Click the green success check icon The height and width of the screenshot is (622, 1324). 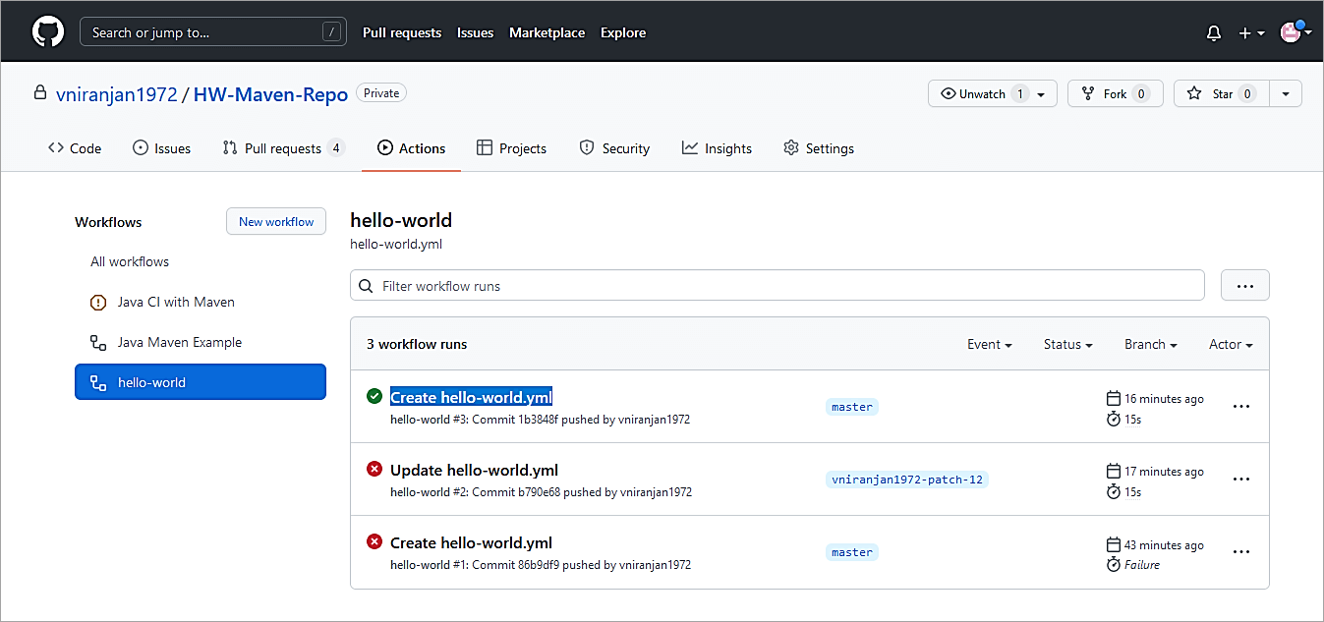click(374, 396)
